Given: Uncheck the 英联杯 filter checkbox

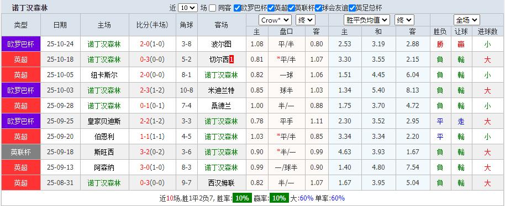Looking at the screenshot, I should 292,8.
